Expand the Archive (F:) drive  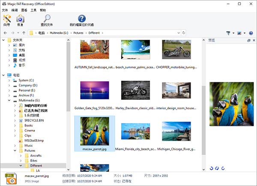(x=9, y=96)
